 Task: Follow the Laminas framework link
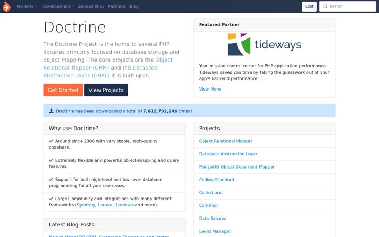click(125, 205)
